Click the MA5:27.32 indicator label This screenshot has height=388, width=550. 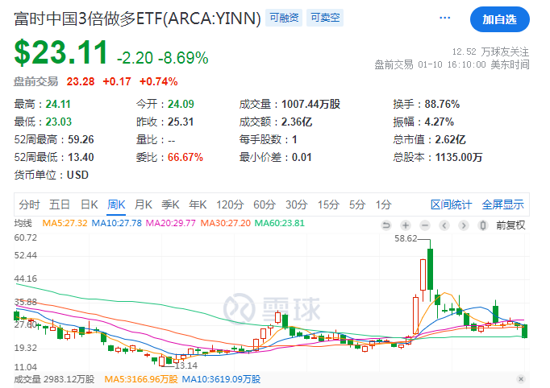[65, 223]
